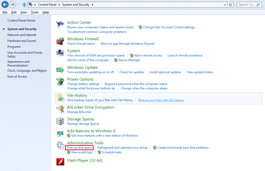Expand the arrow after System and Security breadcrumb
265x171 pixels.
tap(93, 5)
